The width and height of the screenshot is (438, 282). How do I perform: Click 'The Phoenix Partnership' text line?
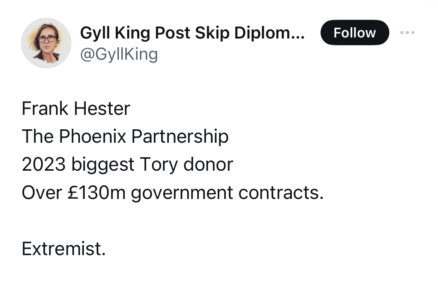125,136
